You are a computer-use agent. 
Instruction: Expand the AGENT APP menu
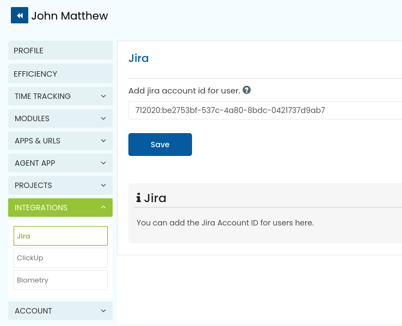click(60, 163)
